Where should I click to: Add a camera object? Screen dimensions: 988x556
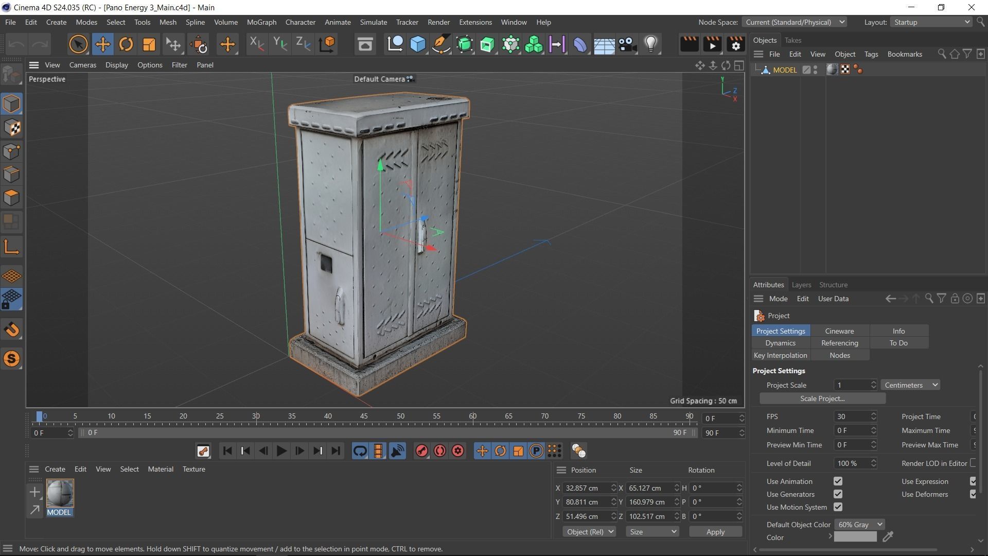[x=627, y=44]
